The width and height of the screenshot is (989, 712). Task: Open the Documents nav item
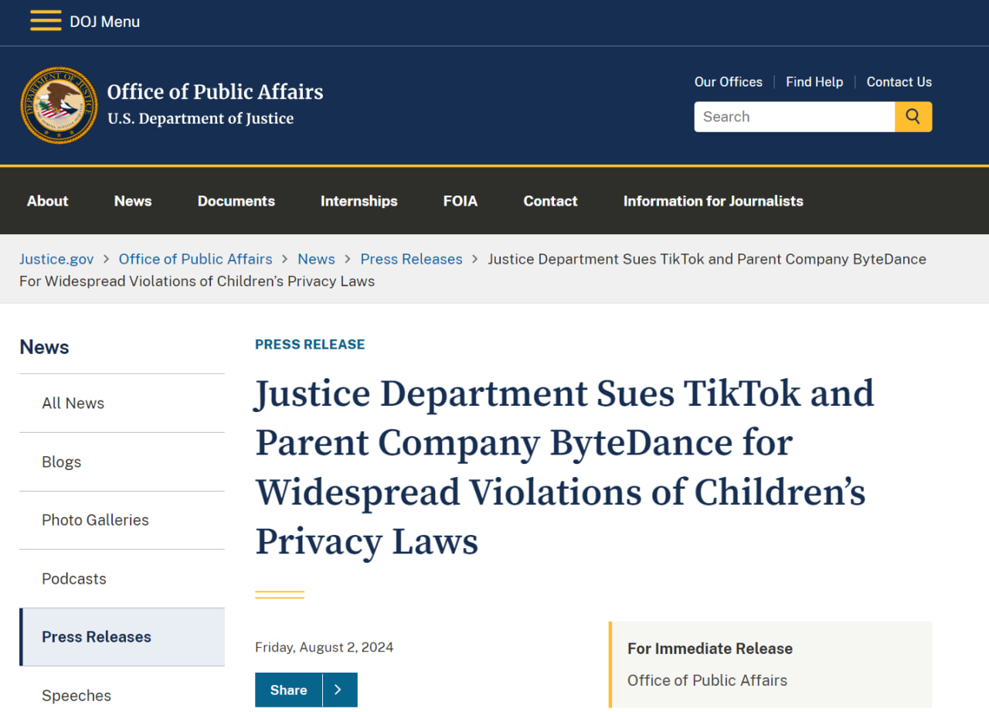point(236,201)
